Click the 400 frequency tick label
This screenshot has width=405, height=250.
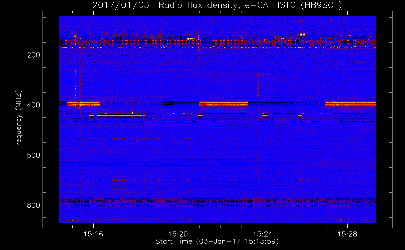point(34,105)
